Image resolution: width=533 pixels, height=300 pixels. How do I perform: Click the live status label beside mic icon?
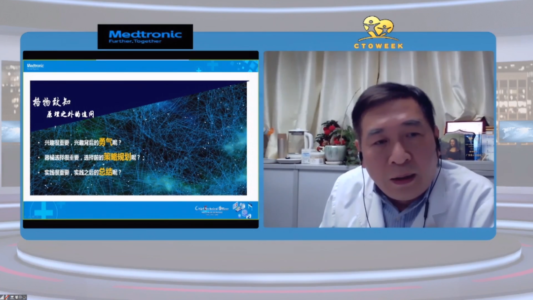(x=18, y=297)
